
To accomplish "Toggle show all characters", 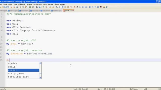I will point(59,7).
